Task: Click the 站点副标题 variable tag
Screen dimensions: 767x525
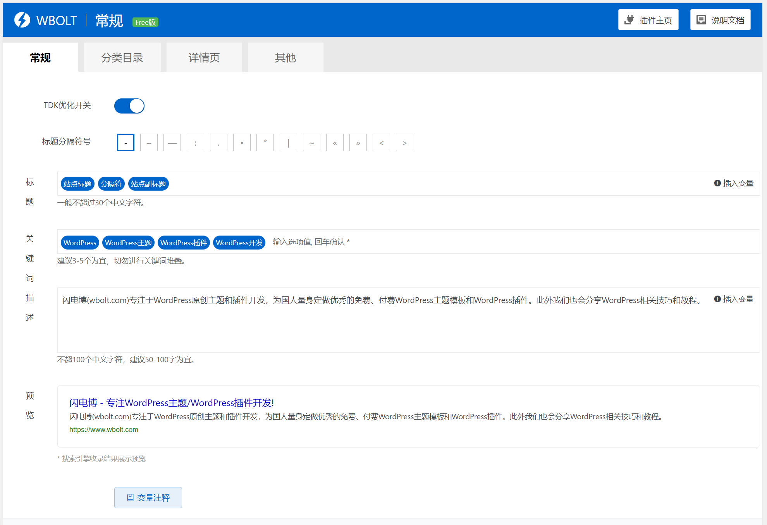Action: point(148,184)
